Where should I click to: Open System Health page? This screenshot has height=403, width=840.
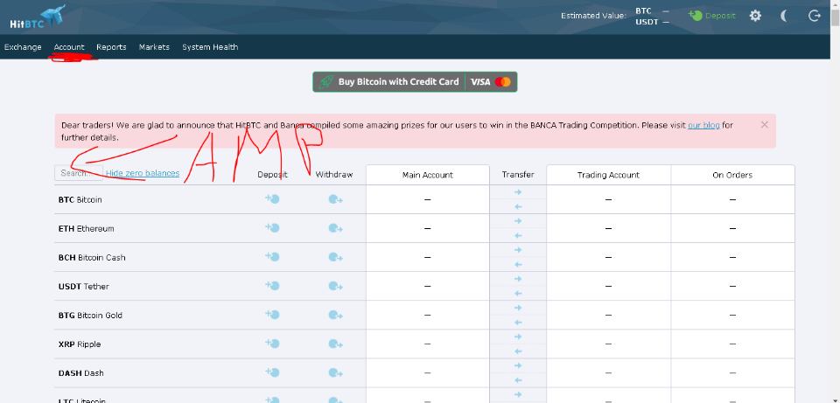[210, 47]
